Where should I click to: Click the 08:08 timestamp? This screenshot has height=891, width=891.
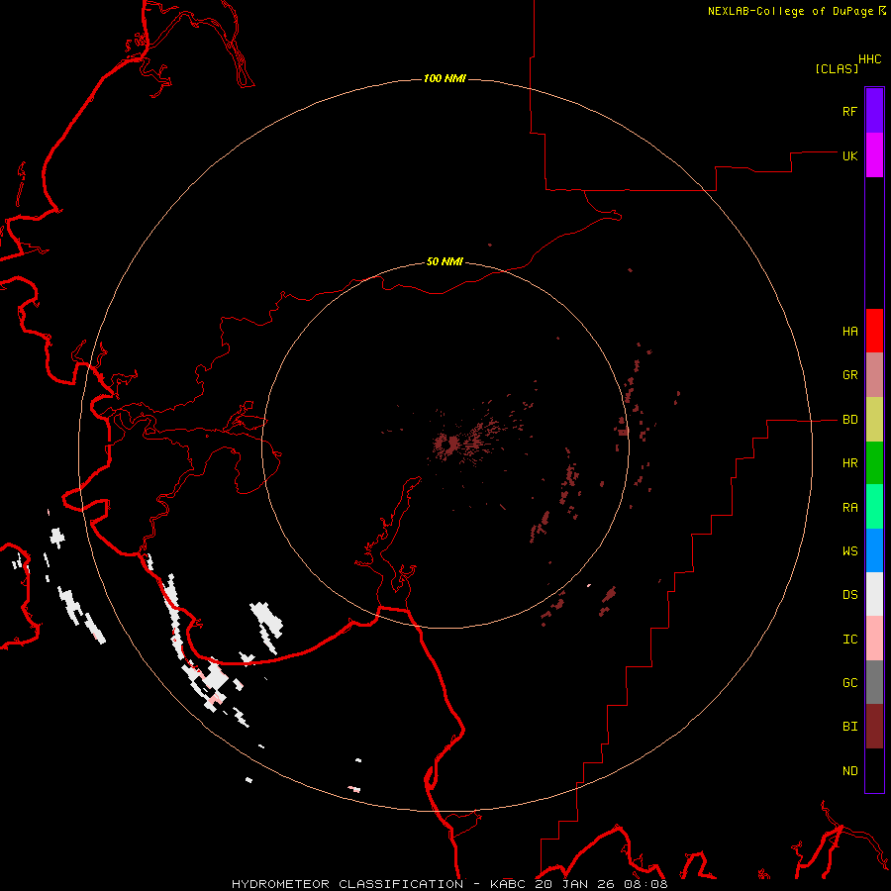(645, 884)
